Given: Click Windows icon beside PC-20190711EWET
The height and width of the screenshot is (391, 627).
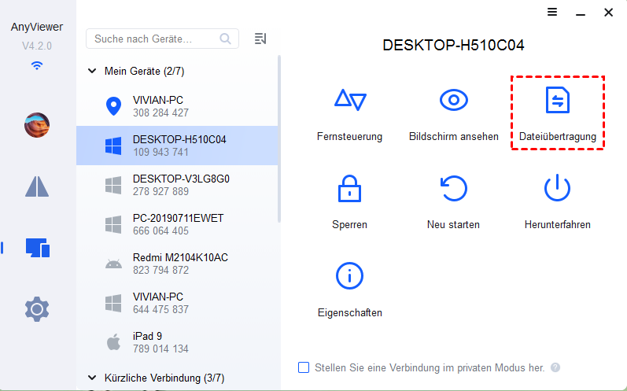Looking at the screenshot, I should [x=113, y=225].
